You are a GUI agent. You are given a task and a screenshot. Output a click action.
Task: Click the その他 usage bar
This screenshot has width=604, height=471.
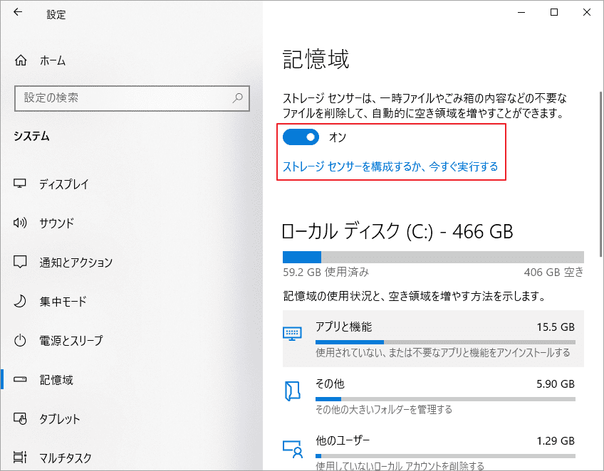pyautogui.click(x=445, y=399)
